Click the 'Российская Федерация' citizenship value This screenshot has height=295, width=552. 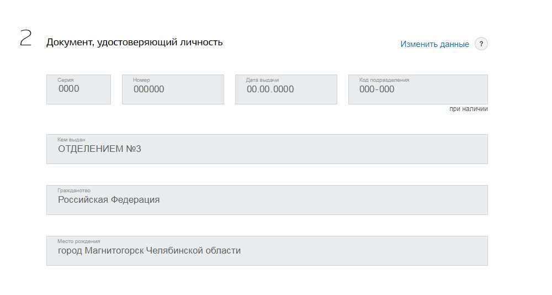[x=109, y=200]
